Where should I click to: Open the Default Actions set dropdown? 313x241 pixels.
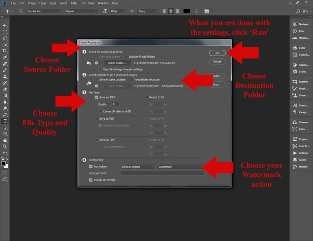pyautogui.click(x=138, y=167)
